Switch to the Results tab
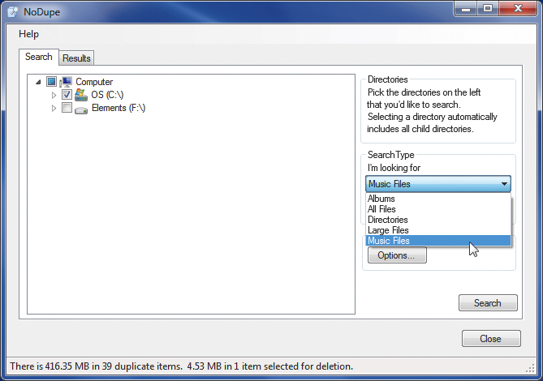The height and width of the screenshot is (381, 543). click(x=76, y=58)
